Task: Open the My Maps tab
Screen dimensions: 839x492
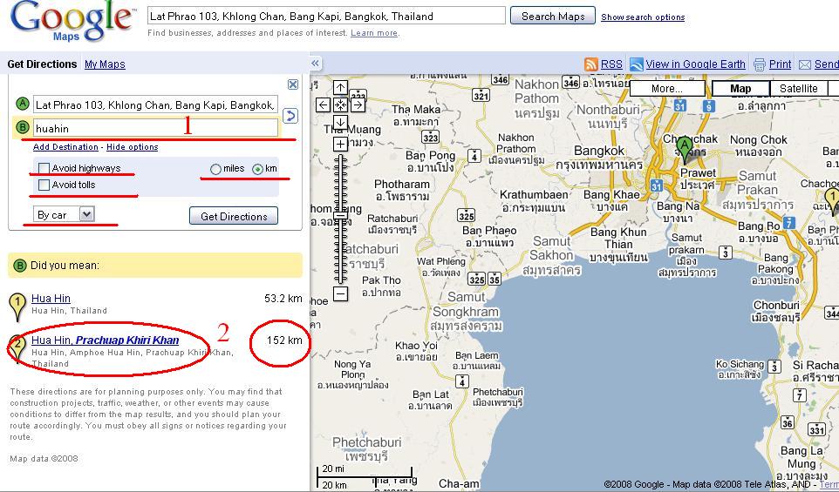Action: tap(105, 64)
